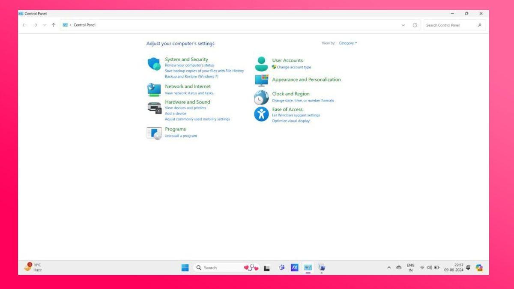The image size is (514, 289).
Task: Click the Change account type link
Action: click(294, 67)
